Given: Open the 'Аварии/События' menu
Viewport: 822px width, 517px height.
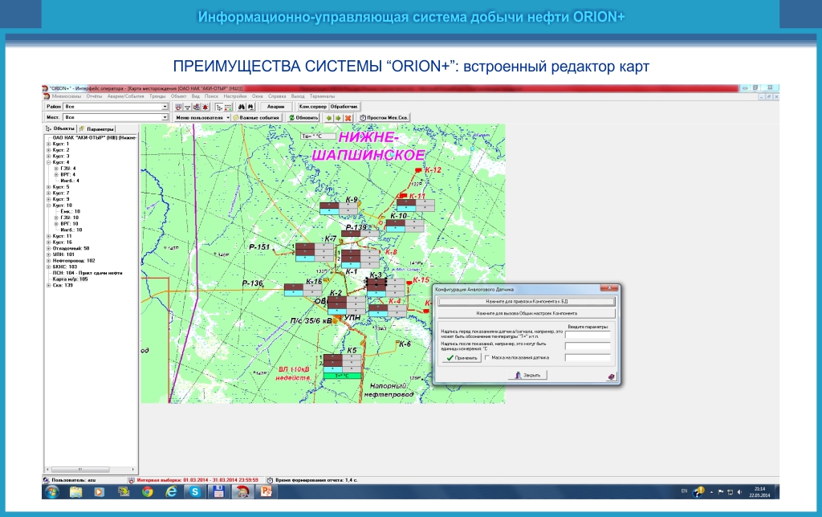Looking at the screenshot, I should [126, 96].
